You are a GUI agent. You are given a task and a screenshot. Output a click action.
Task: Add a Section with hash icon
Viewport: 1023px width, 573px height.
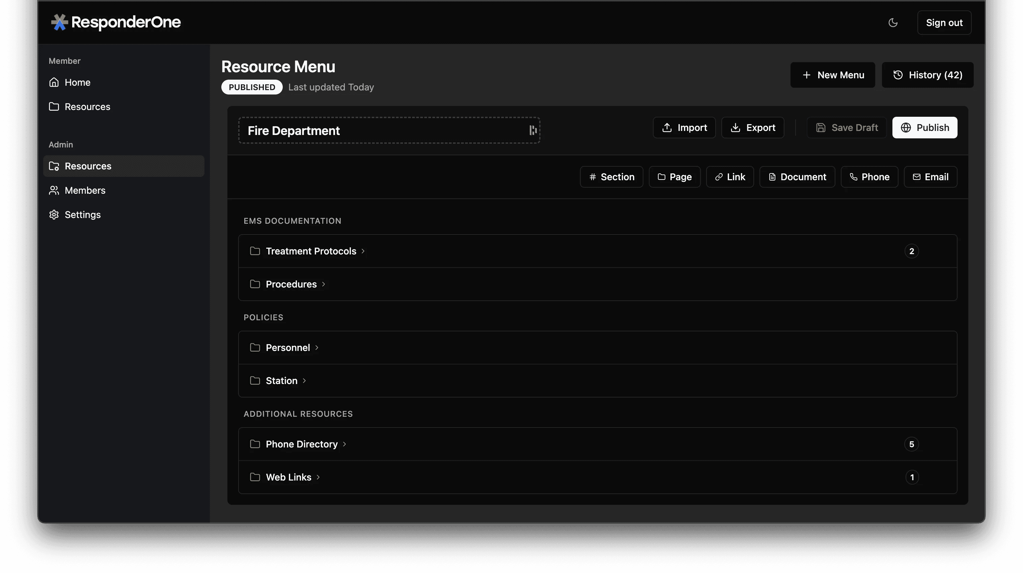(611, 177)
